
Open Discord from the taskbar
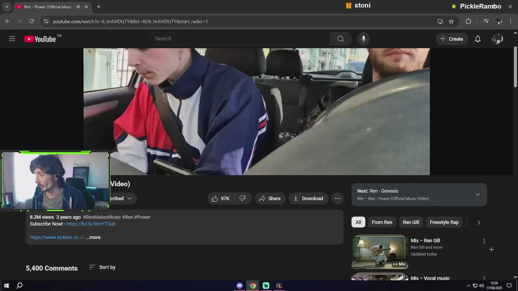240,286
